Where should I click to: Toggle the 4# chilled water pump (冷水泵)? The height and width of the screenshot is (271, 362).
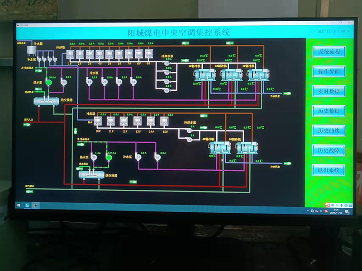pos(133,82)
